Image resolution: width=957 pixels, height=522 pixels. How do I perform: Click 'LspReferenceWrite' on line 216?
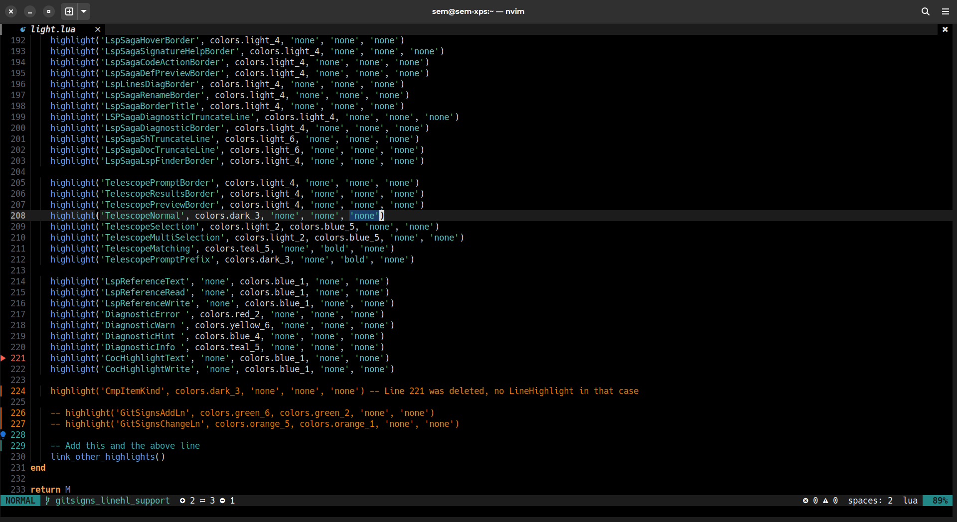148,303
